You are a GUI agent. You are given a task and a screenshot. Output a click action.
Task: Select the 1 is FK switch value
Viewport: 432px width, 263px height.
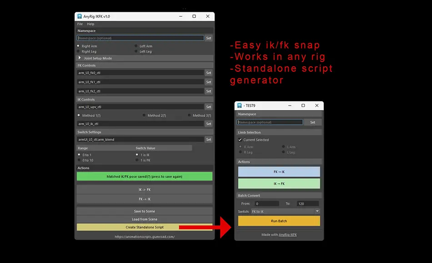137,160
